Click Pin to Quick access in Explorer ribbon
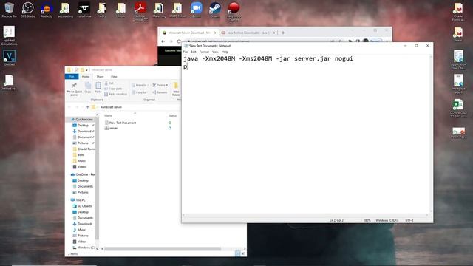This screenshot has width=473, height=266. 74,89
